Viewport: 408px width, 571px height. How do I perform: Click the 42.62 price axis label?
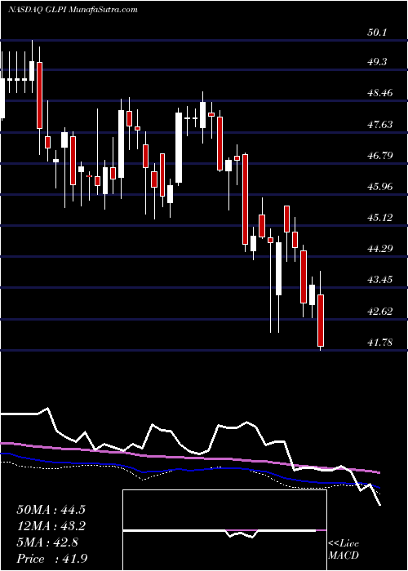click(x=379, y=312)
